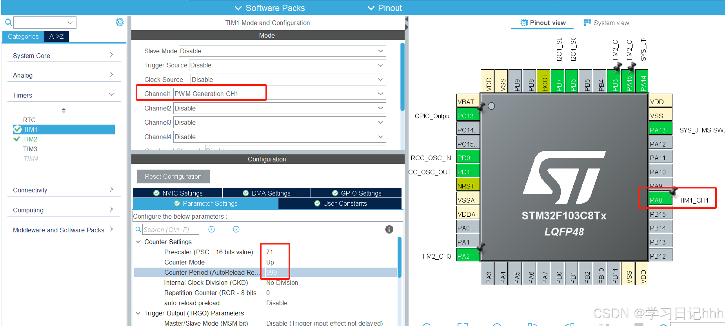This screenshot has width=725, height=326.
Task: Open the Channel2 dropdown
Action: point(280,108)
